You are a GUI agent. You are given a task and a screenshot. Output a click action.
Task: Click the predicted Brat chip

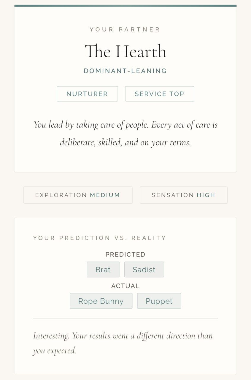tap(103, 270)
